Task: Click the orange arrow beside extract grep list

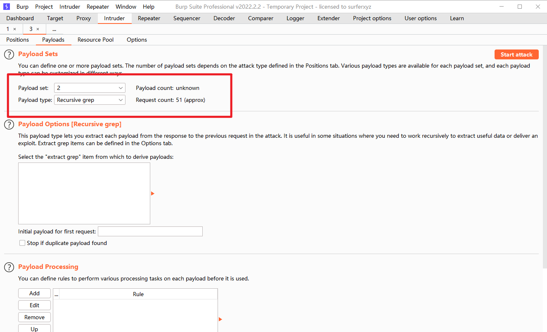Action: 152,193
